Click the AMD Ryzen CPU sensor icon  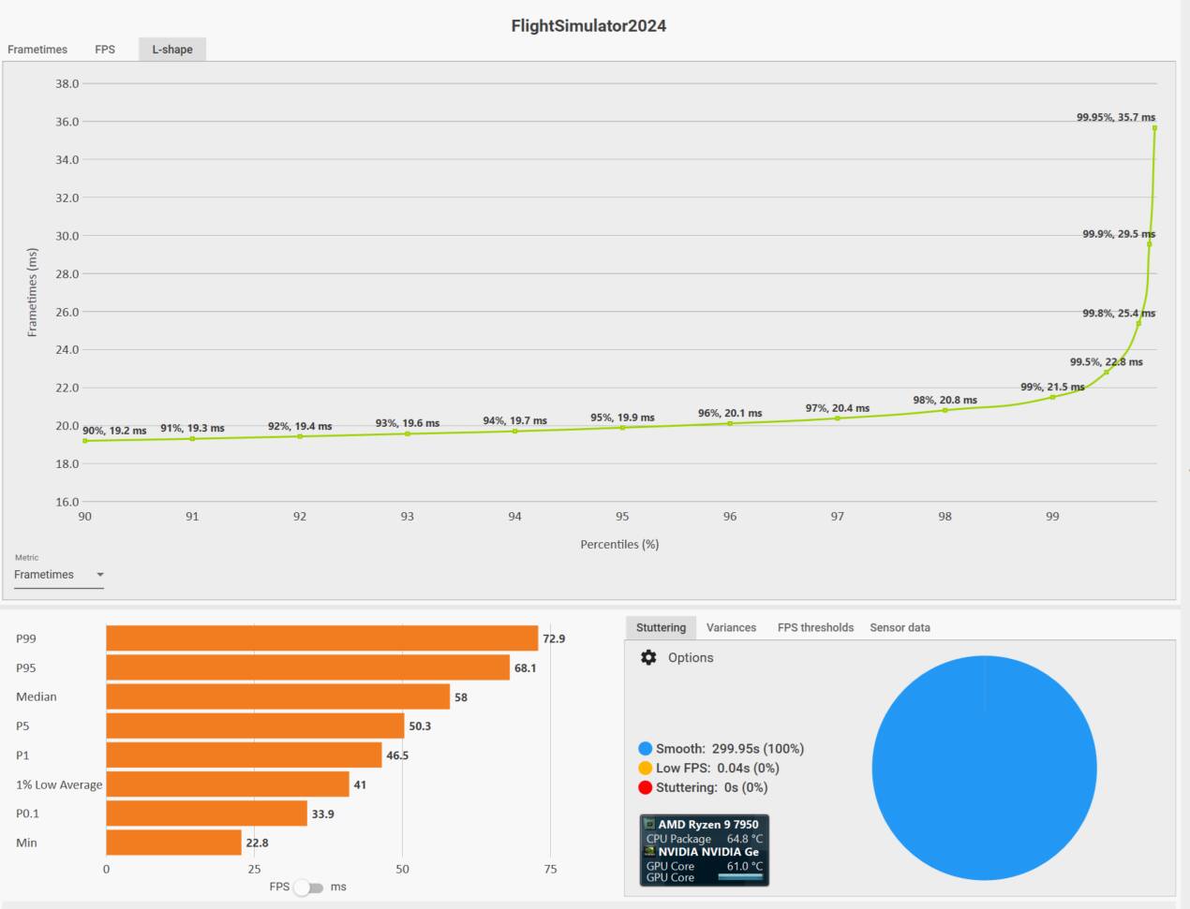point(649,825)
